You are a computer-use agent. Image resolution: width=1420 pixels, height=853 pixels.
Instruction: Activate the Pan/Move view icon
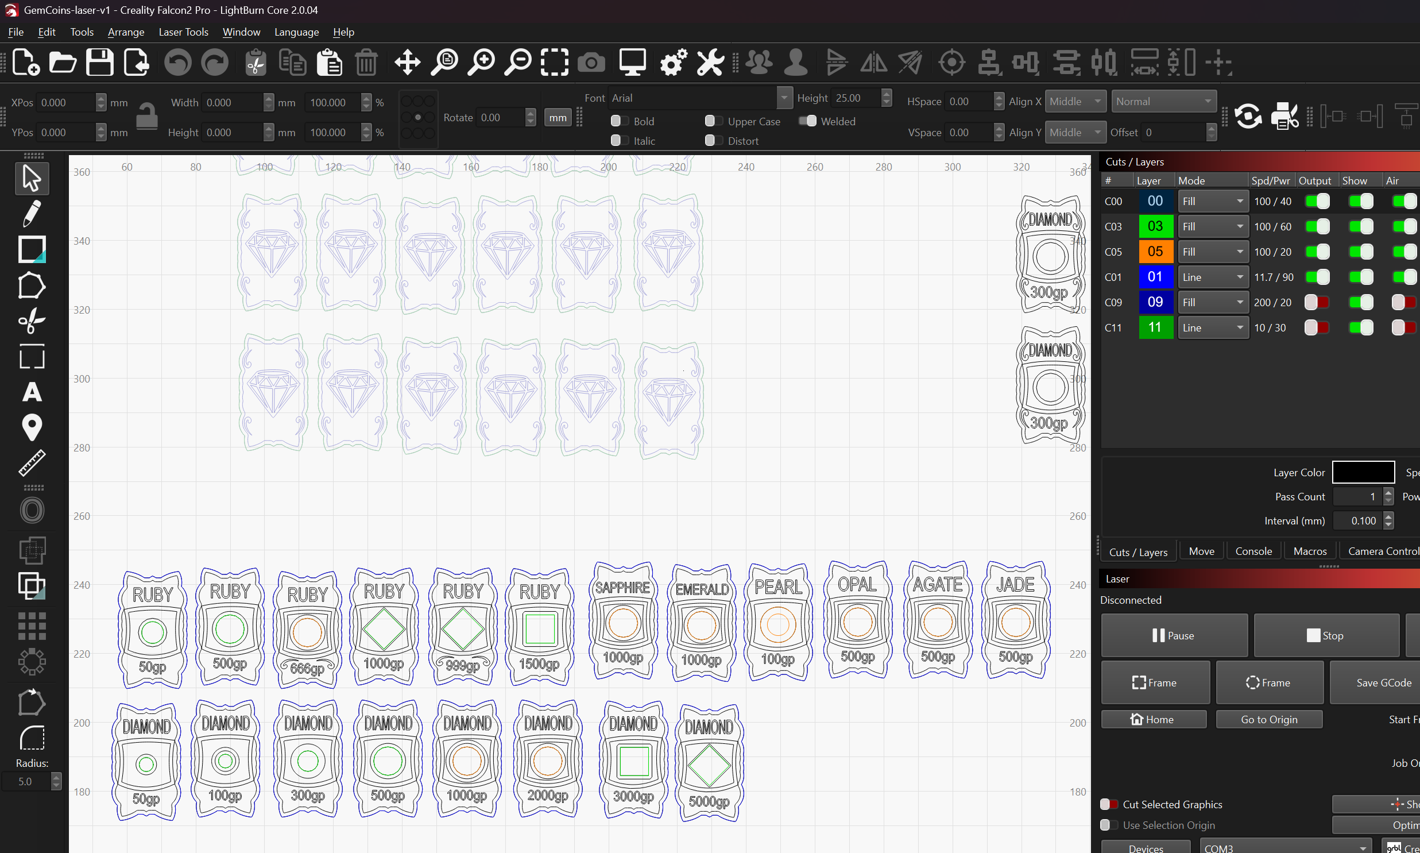(x=407, y=62)
